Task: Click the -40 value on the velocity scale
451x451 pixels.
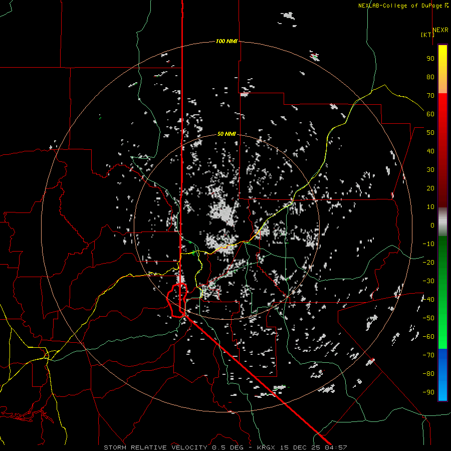Action: (428, 300)
